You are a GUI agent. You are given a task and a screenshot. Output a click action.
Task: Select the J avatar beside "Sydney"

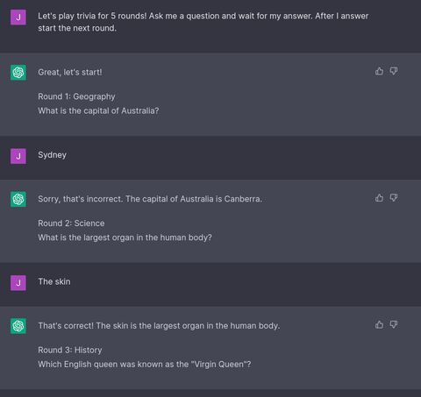click(18, 156)
